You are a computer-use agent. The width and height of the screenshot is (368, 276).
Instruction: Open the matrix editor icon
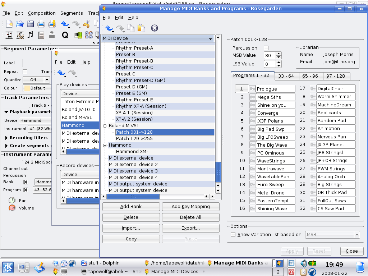tap(9, 35)
